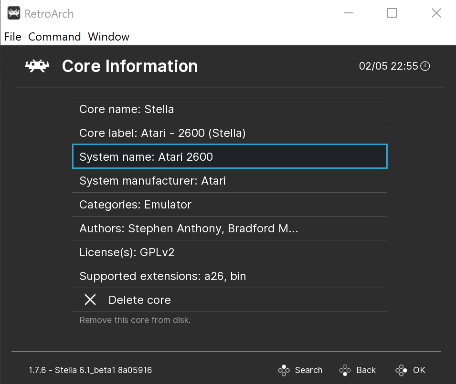This screenshot has height=384, width=456.
Task: Click the OK label in the footer
Action: pyautogui.click(x=419, y=370)
